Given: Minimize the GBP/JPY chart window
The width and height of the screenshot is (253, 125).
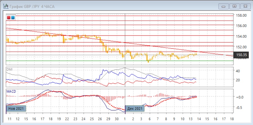Looking at the screenshot, I should tap(224, 6).
